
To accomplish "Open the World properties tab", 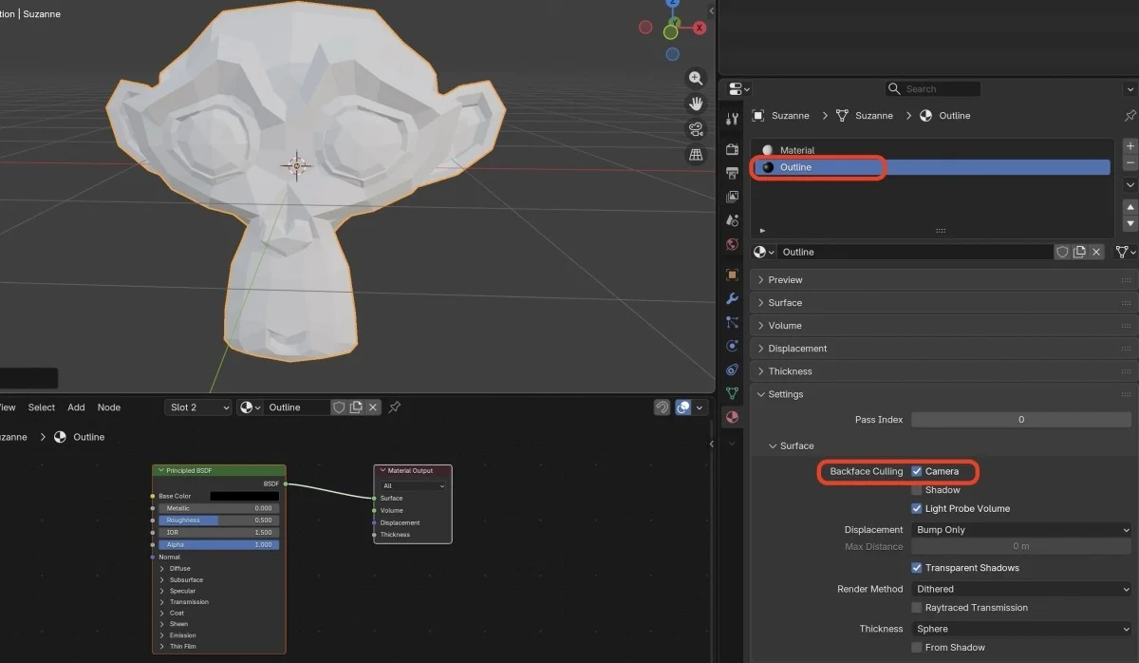I will [732, 244].
